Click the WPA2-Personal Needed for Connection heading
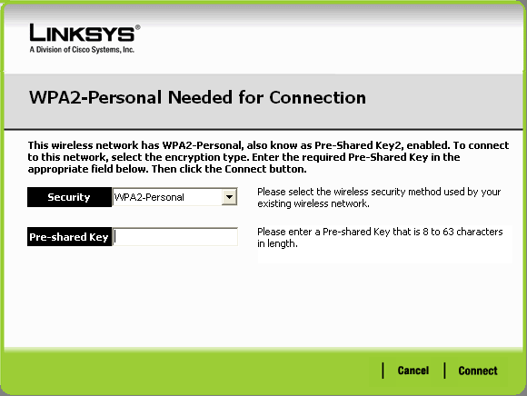The image size is (527, 396). [x=197, y=98]
